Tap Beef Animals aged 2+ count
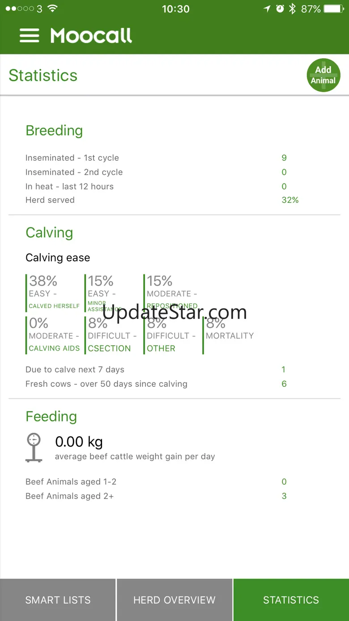 284,496
